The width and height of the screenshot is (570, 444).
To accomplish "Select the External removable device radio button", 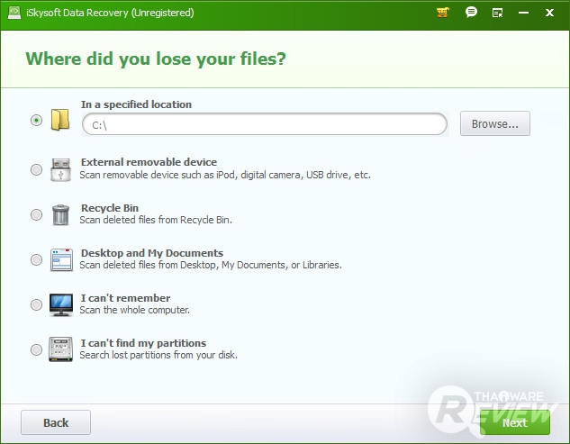I will (x=36, y=169).
